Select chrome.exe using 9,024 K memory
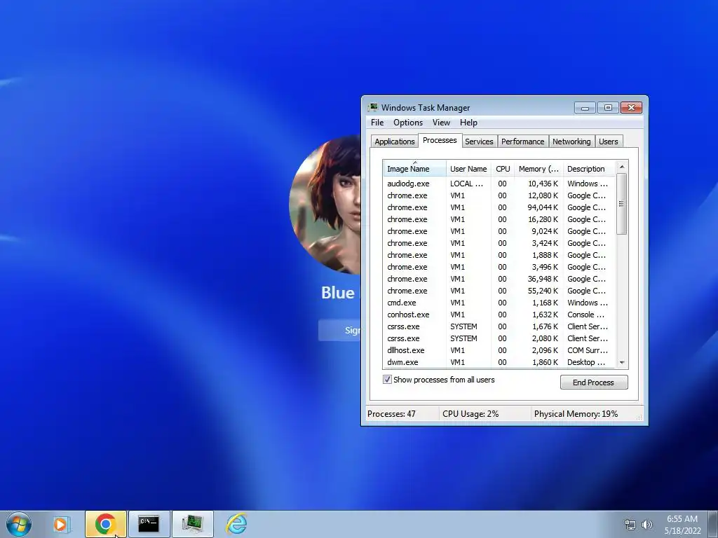Viewport: 718px width, 538px height. 499,231
